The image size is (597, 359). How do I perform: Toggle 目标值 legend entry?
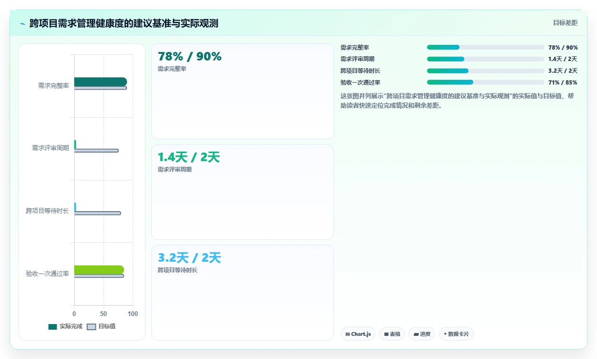coord(101,326)
